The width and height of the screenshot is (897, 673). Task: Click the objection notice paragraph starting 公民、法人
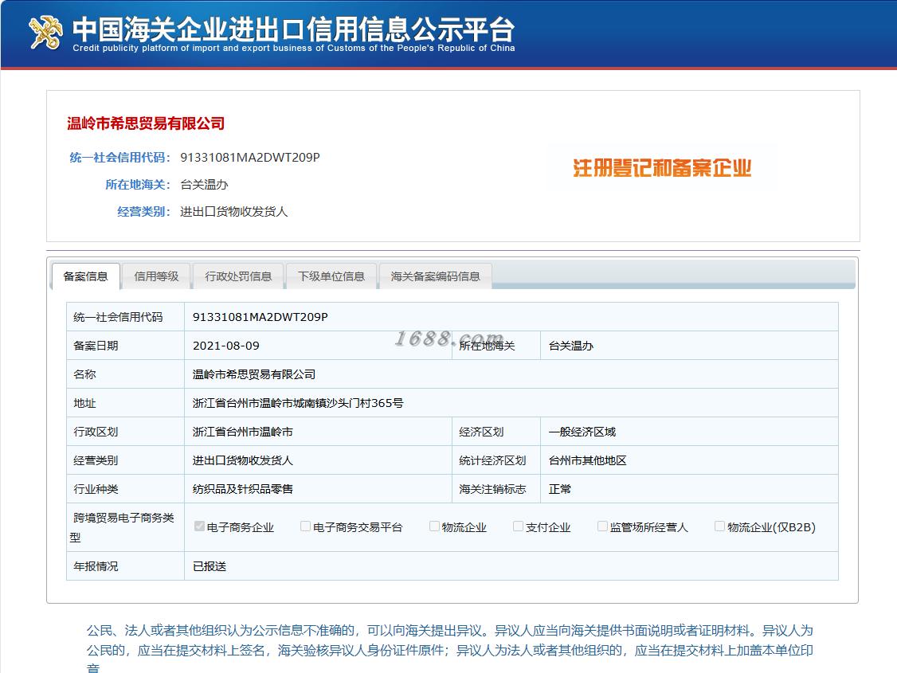click(449, 650)
